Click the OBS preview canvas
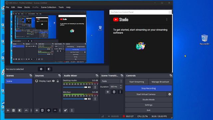Image resolution: width=213 pixels, height=120 pixels. coord(57,37)
